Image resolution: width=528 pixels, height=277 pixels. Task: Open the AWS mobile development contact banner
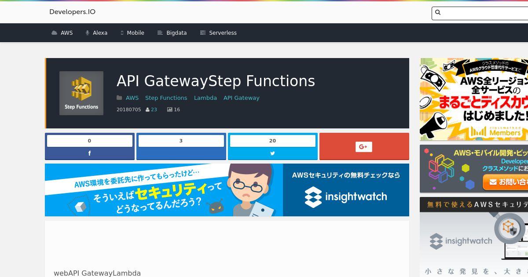coord(474,169)
